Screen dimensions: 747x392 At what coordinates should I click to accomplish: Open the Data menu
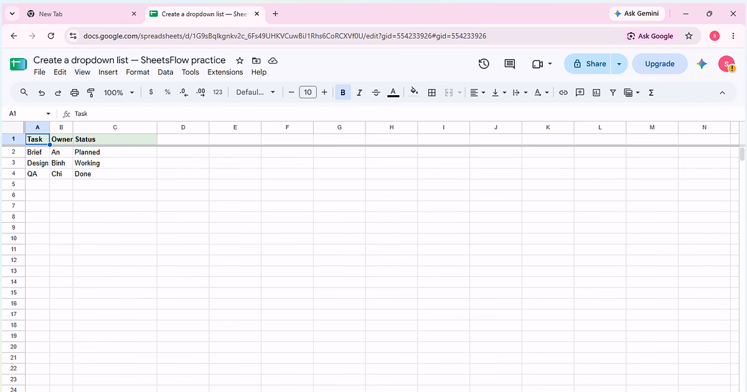[x=166, y=72]
